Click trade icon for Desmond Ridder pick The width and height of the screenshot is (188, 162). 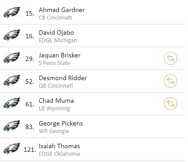[x=171, y=81]
